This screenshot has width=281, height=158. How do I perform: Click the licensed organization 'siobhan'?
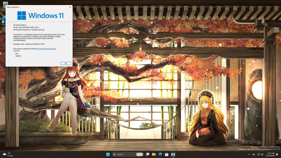18,56
